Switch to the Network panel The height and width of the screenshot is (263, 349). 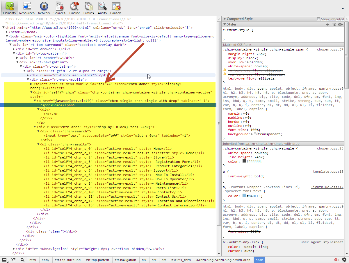44,8
